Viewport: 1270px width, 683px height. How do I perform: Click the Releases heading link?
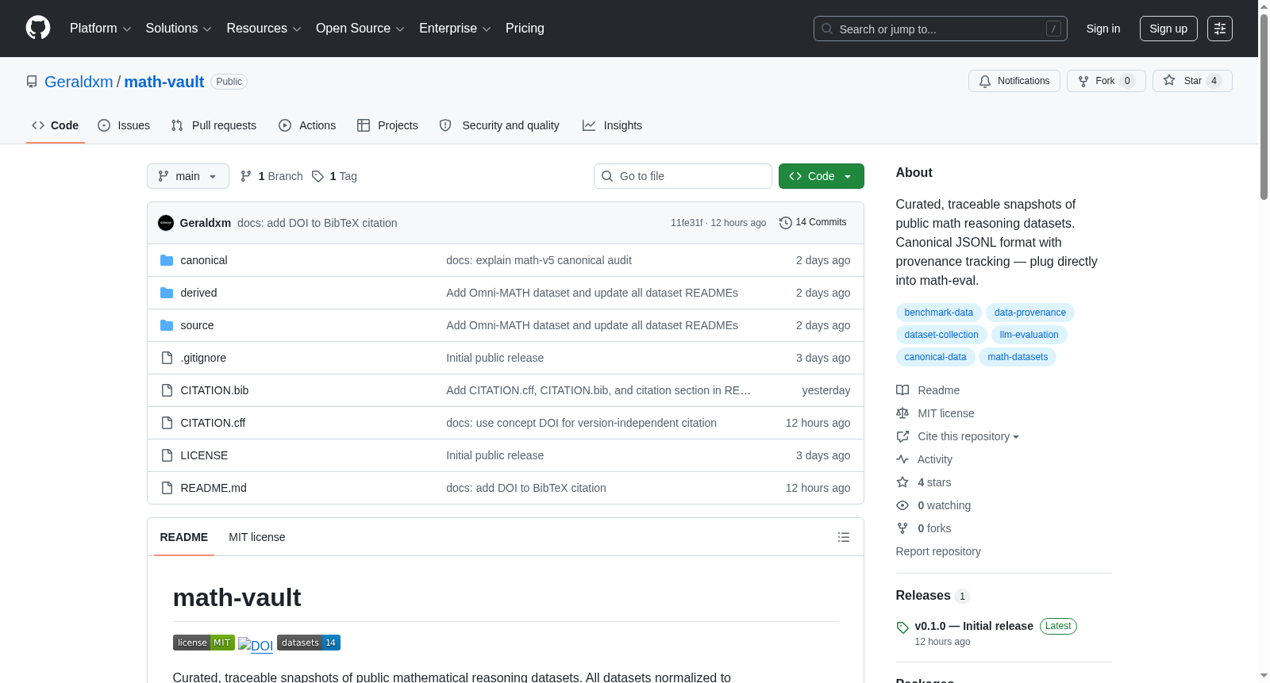(923, 596)
